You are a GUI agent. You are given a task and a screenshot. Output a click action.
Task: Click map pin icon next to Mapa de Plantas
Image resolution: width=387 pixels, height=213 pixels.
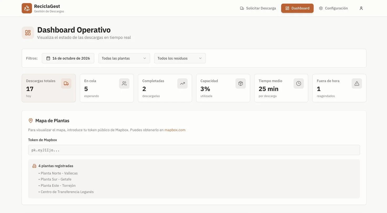(x=30, y=121)
